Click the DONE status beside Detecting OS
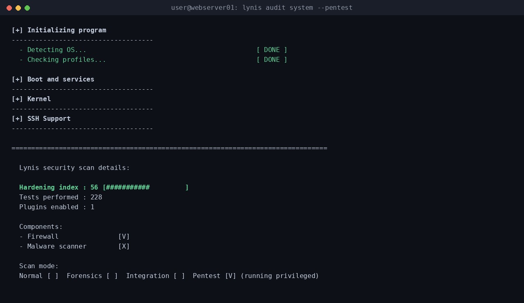Image resolution: width=524 pixels, height=303 pixels. [272, 50]
